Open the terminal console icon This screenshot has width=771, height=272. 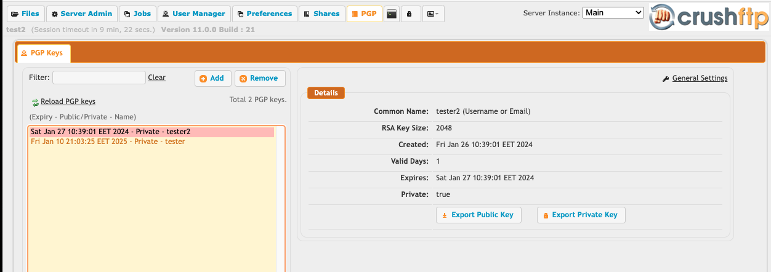[391, 14]
